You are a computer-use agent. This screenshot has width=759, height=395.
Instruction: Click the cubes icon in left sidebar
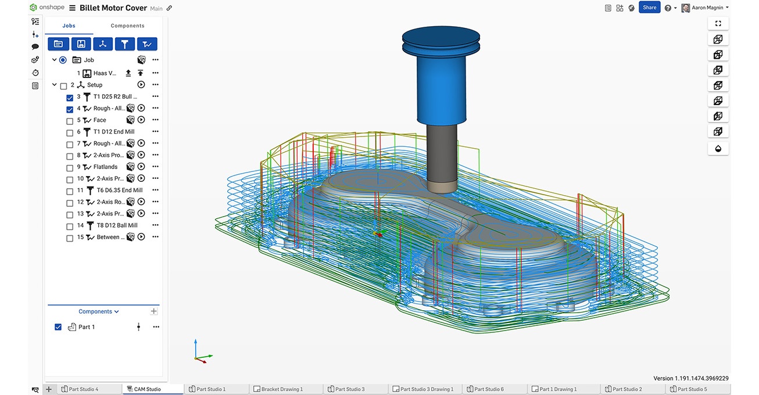click(35, 60)
